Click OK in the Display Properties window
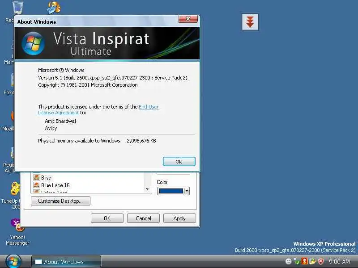 click(107, 218)
